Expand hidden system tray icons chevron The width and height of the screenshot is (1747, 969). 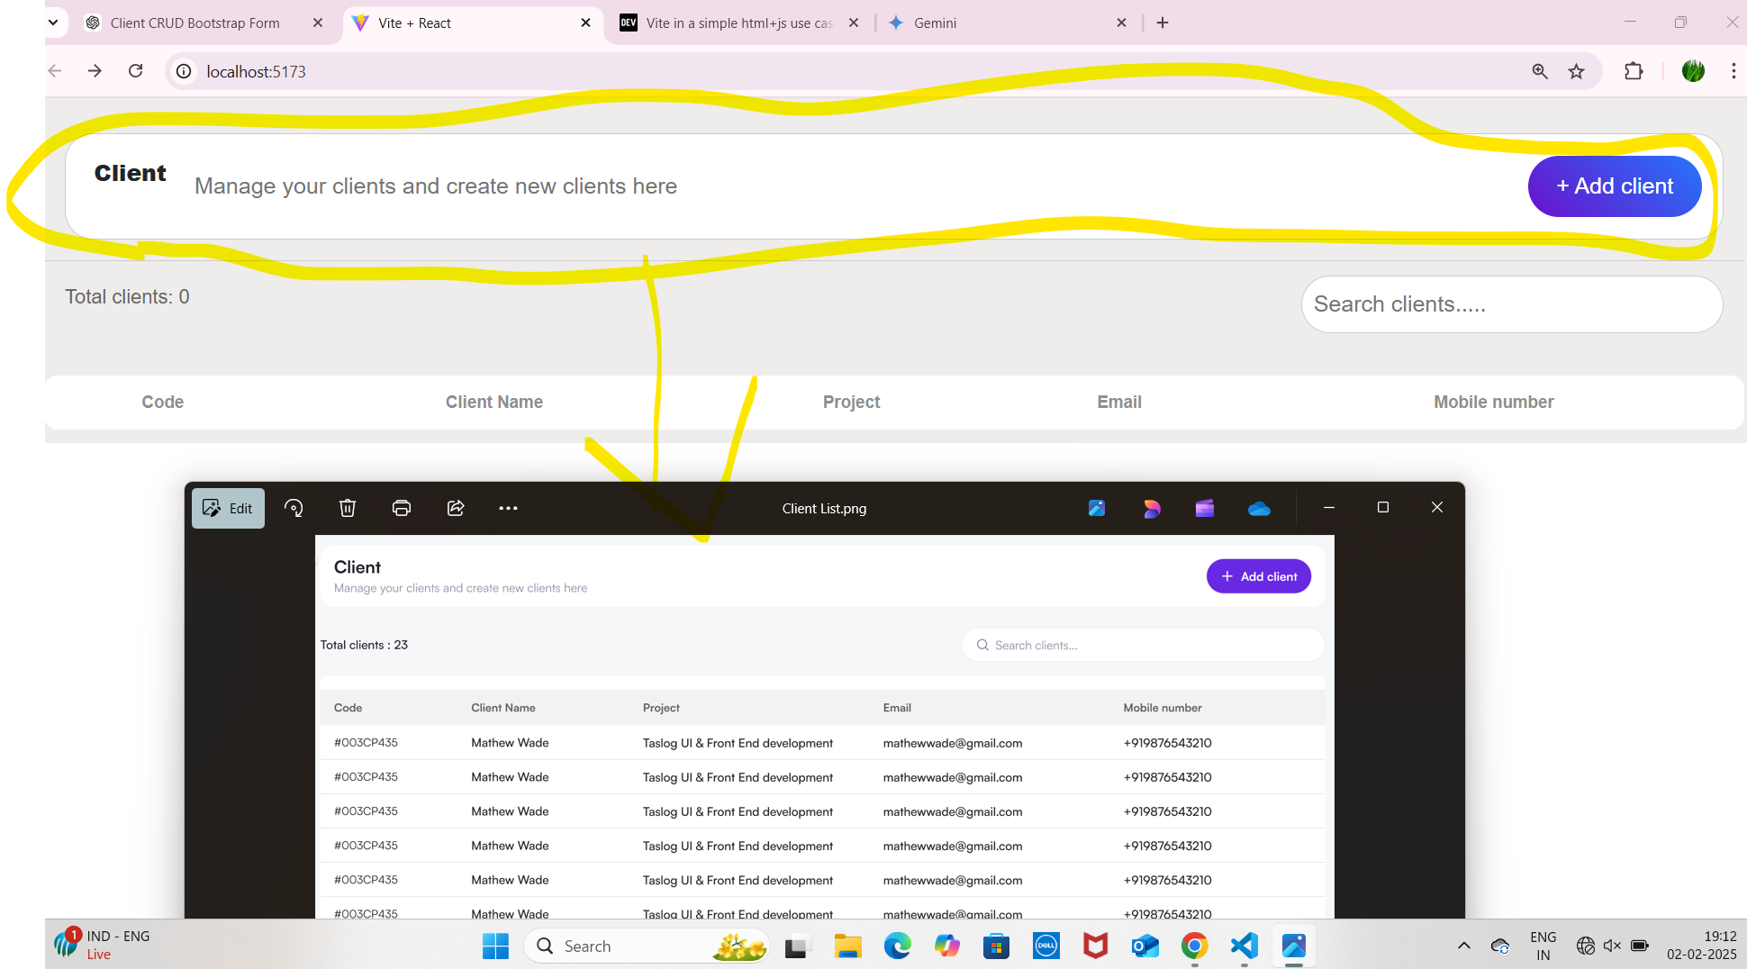[x=1463, y=946]
